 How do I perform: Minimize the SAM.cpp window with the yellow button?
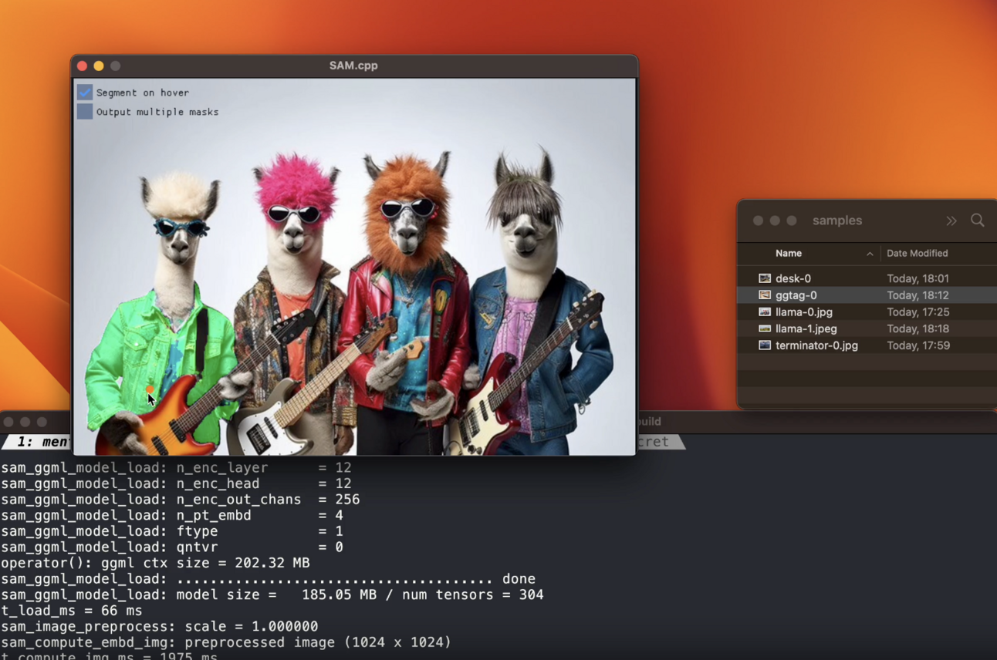click(99, 66)
